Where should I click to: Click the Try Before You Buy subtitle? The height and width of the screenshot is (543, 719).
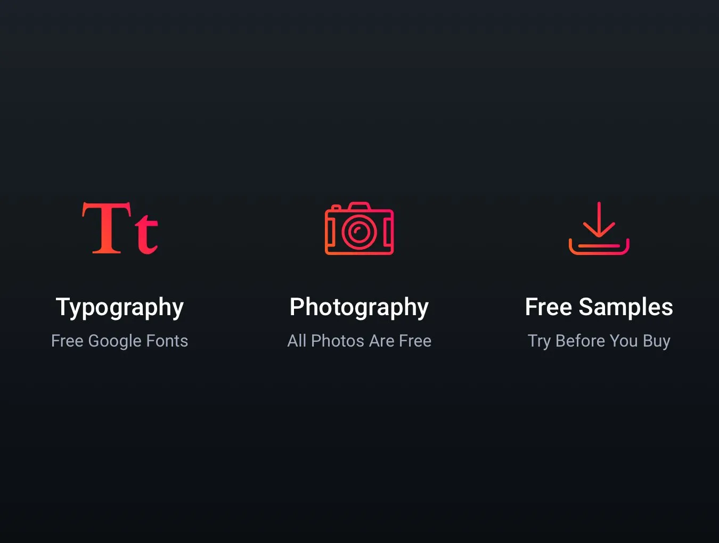click(599, 341)
